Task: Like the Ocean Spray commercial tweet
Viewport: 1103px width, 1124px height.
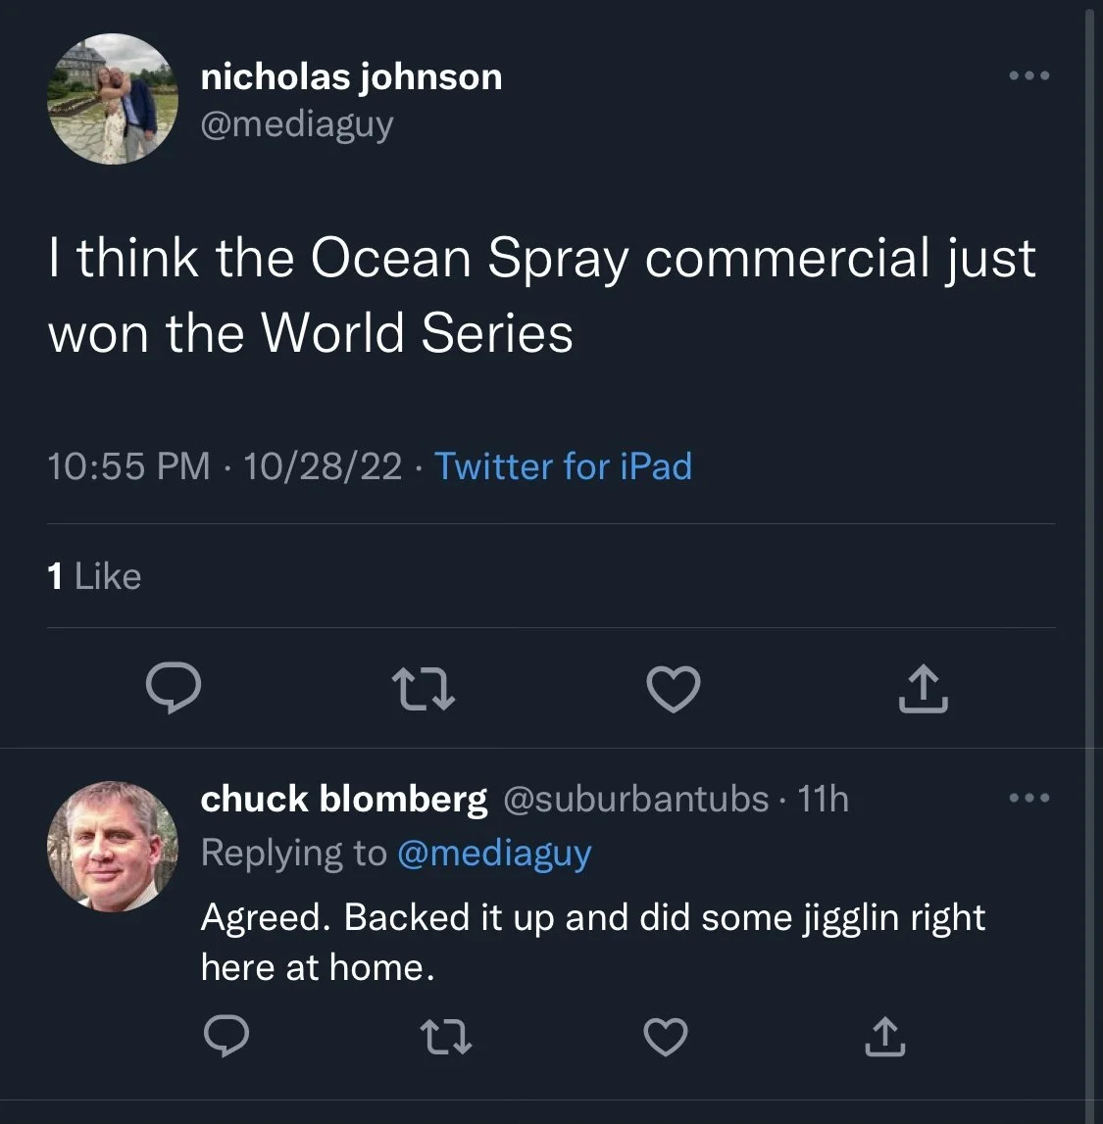Action: (x=675, y=688)
